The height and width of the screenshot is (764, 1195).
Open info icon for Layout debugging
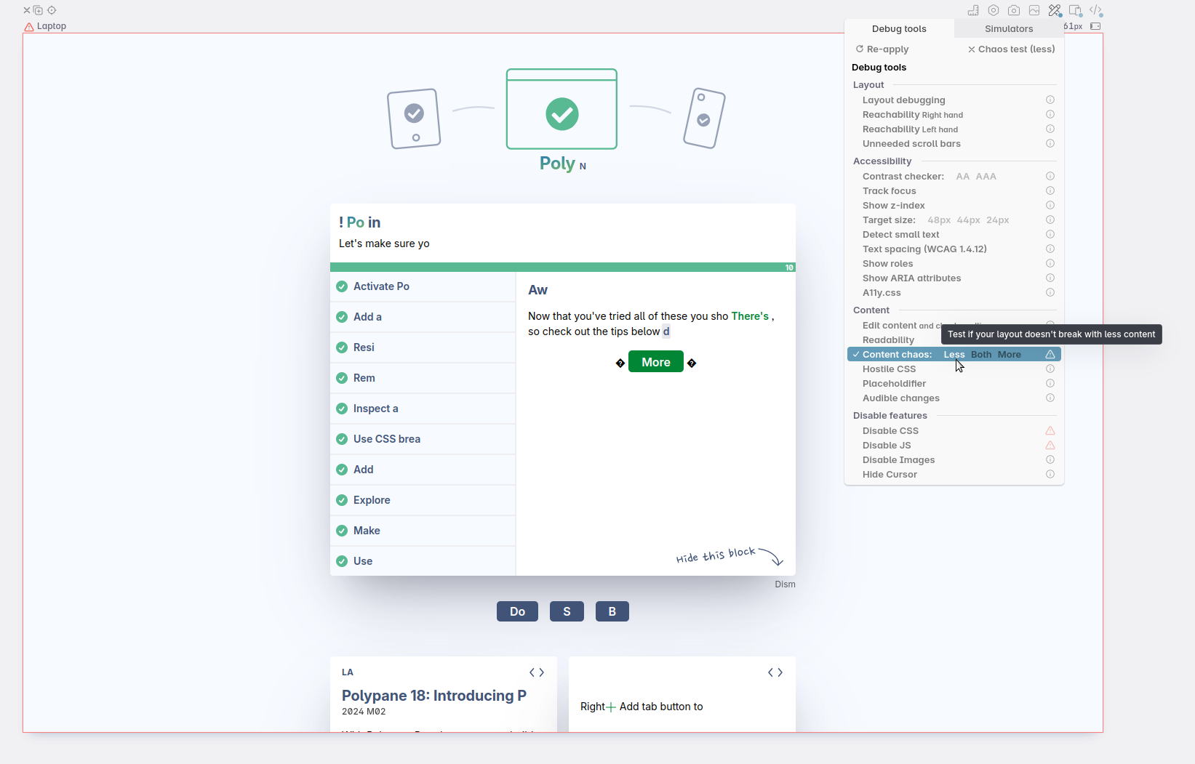1050,100
